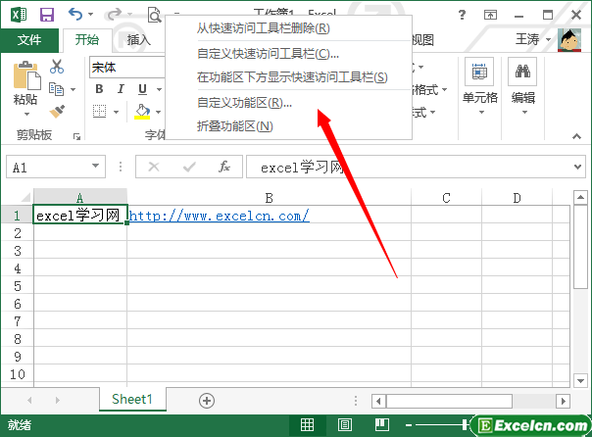Image resolution: width=592 pixels, height=437 pixels.
Task: Toggle Underline formatting
Action: (142, 89)
